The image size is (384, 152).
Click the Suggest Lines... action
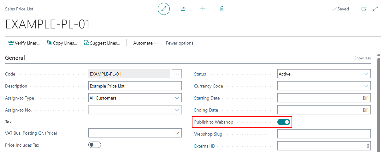pos(102,43)
